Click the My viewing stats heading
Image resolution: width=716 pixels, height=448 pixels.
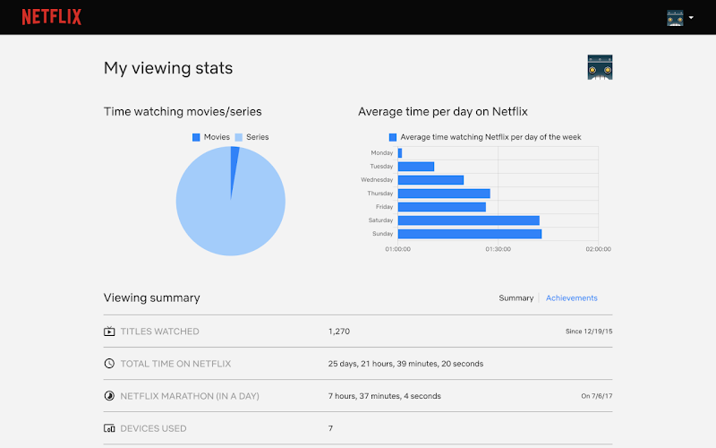click(x=168, y=68)
